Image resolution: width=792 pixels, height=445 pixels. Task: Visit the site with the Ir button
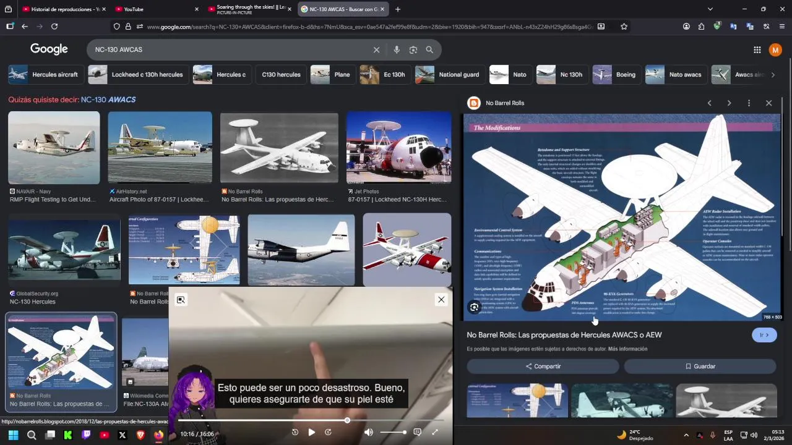pos(764,335)
